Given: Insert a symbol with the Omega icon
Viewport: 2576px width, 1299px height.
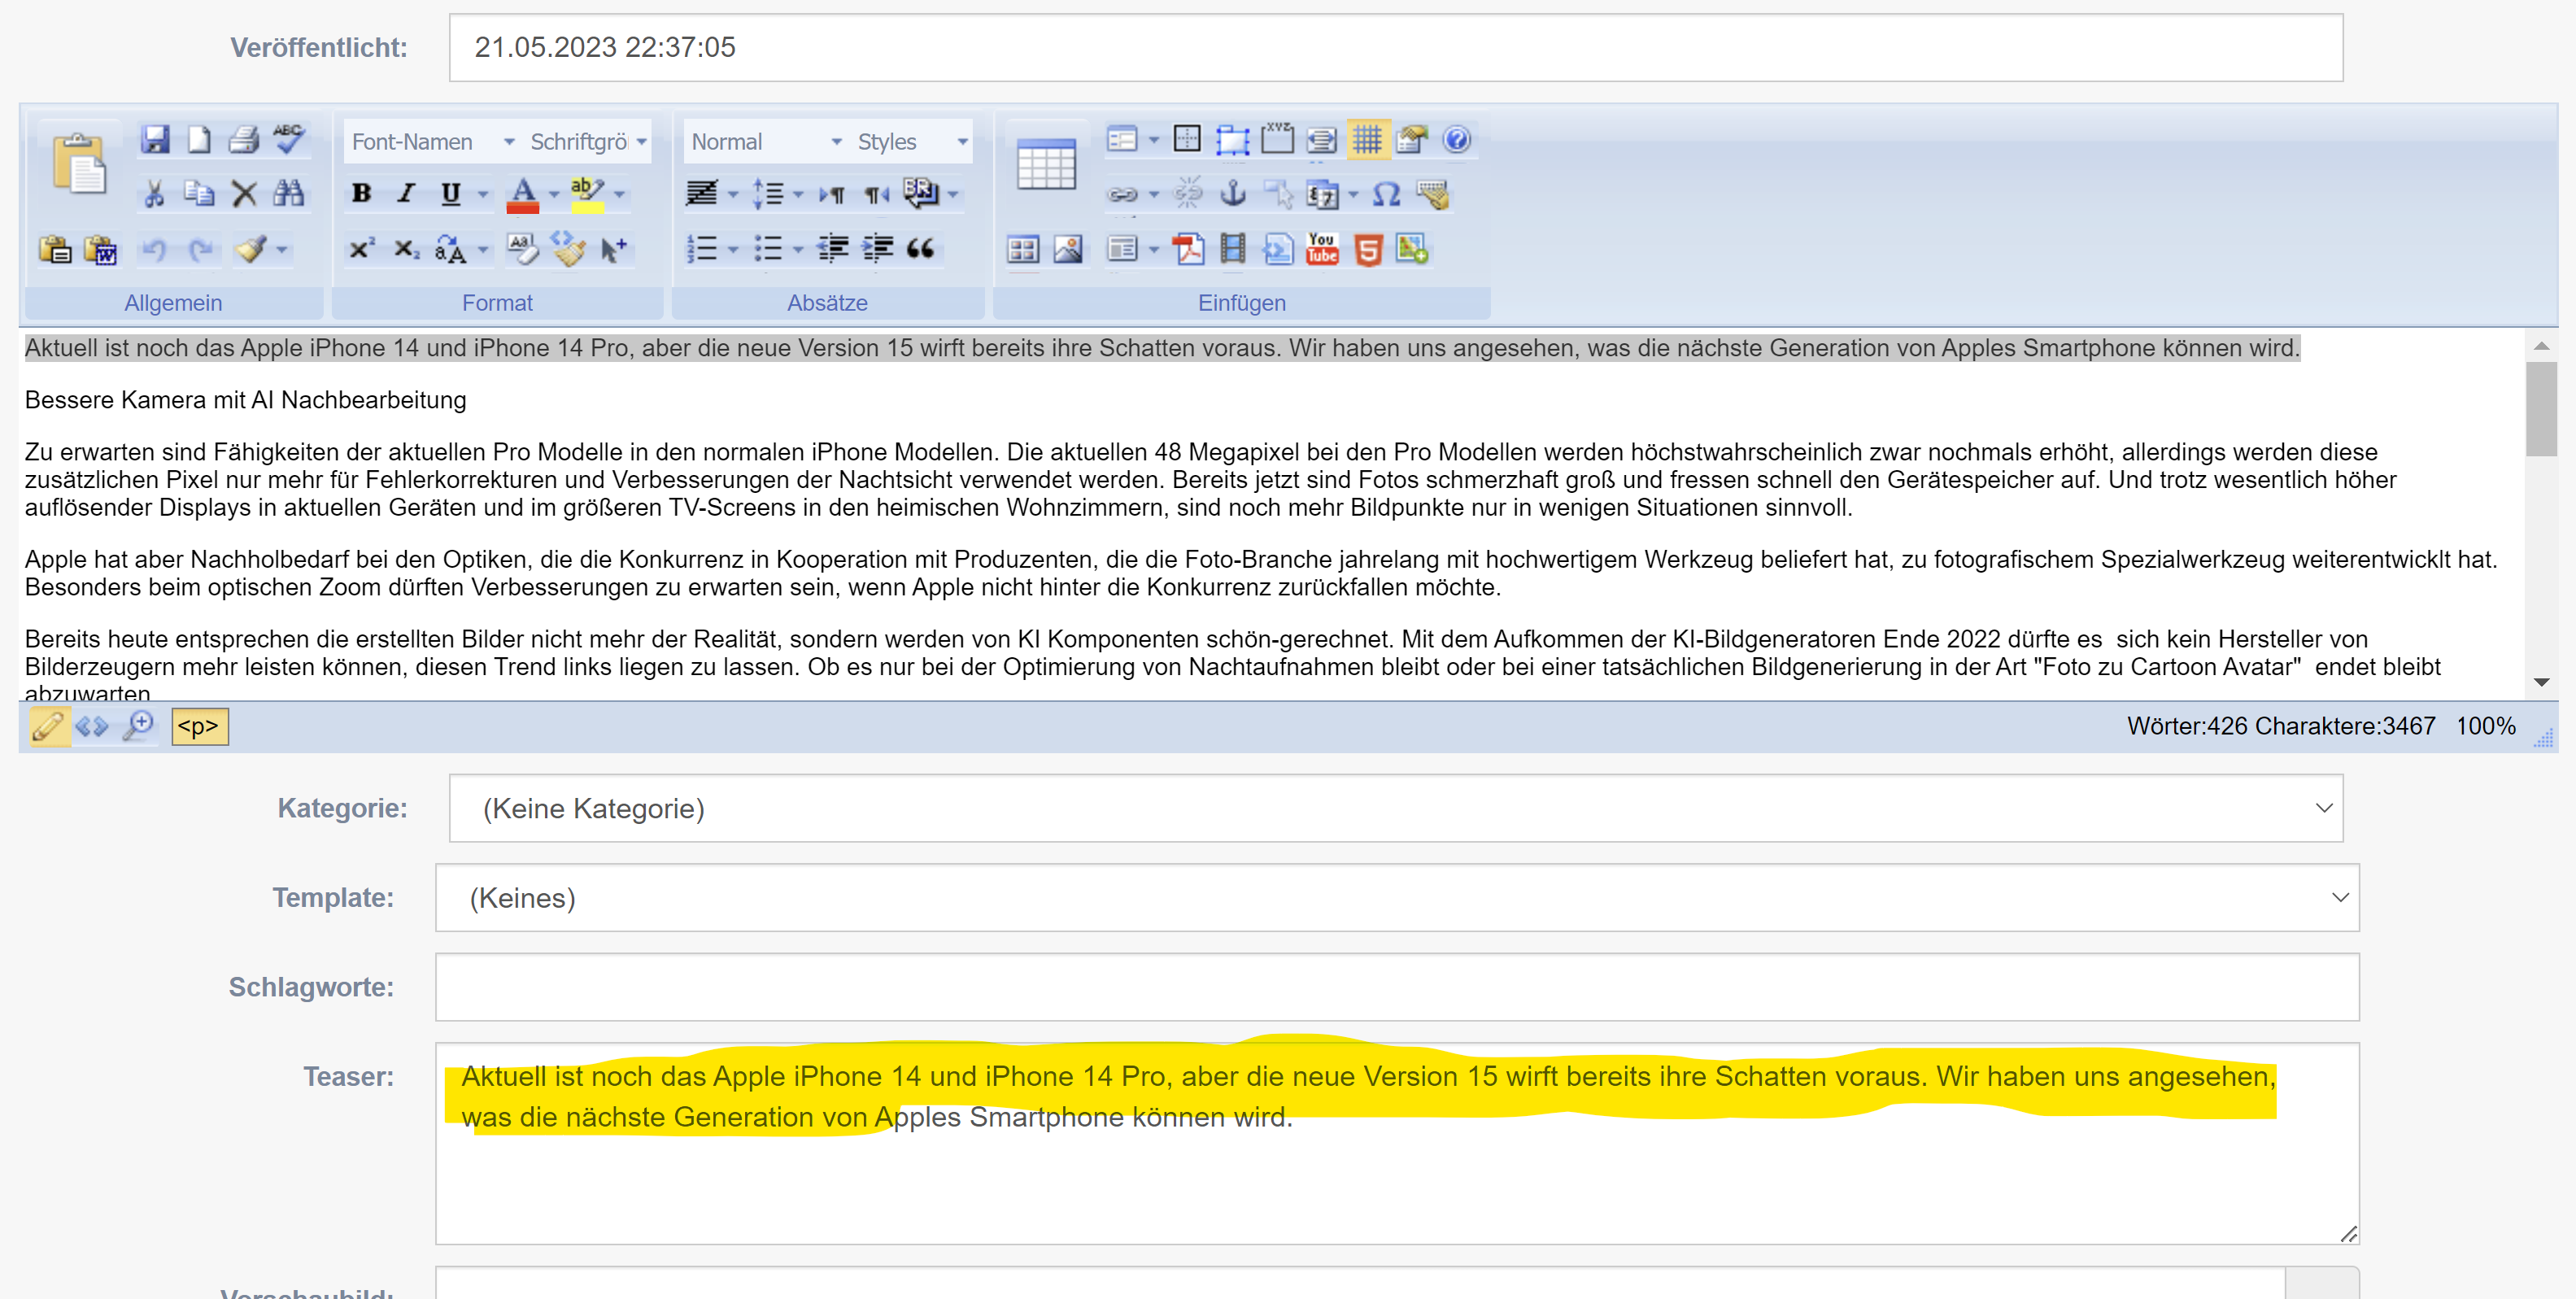Looking at the screenshot, I should (x=1386, y=194).
